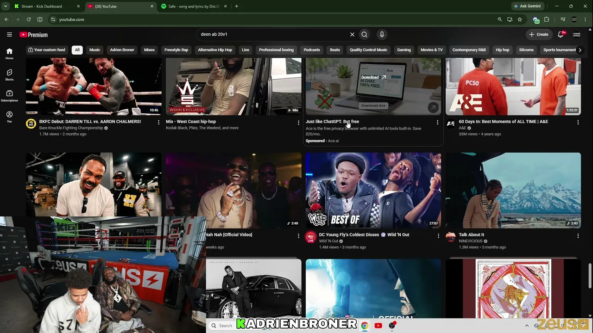Clear the YouTube search query
This screenshot has width=593, height=333.
[352, 34]
